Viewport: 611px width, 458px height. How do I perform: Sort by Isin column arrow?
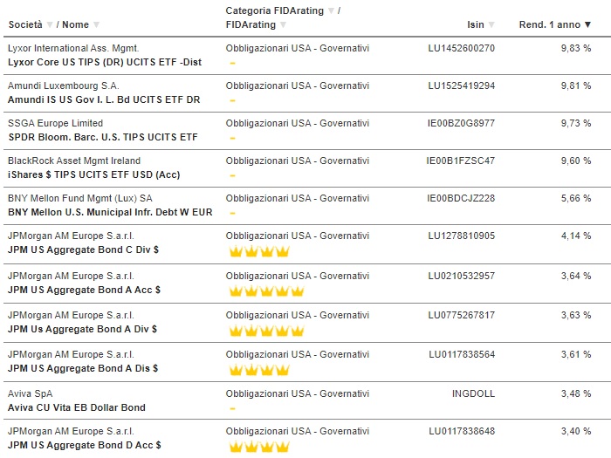click(x=491, y=25)
